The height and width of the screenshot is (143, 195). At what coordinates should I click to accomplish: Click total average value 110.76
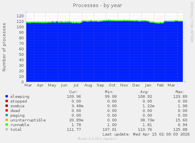(x=145, y=130)
